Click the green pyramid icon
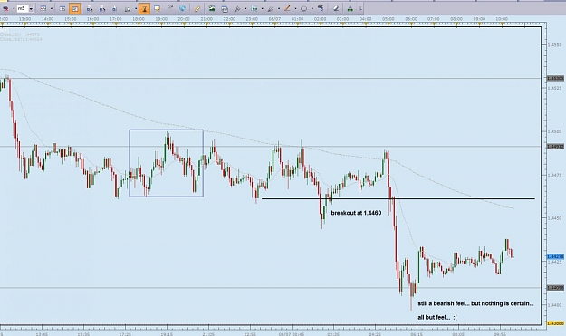This screenshot has height=336, width=566. coord(350,9)
